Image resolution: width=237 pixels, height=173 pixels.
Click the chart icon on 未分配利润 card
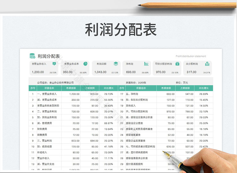207,64
